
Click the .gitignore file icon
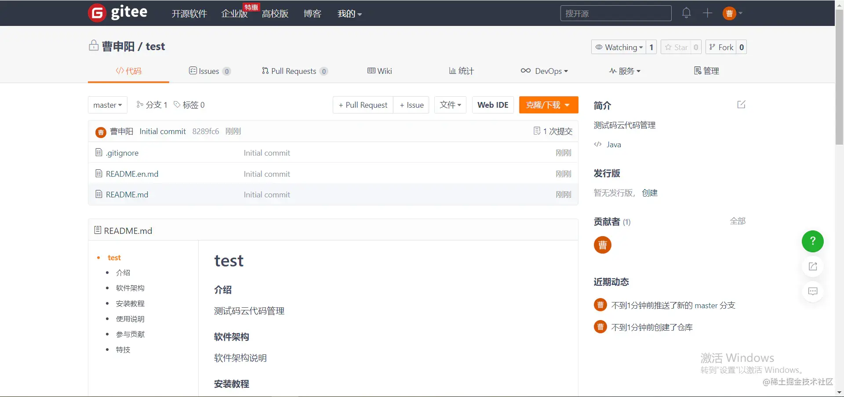(x=99, y=153)
